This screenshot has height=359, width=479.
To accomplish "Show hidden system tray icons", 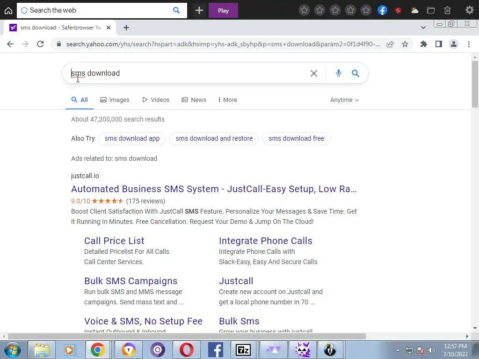I will pos(398,350).
